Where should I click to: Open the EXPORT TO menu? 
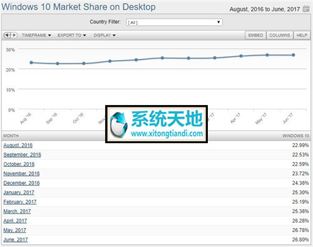[72, 35]
